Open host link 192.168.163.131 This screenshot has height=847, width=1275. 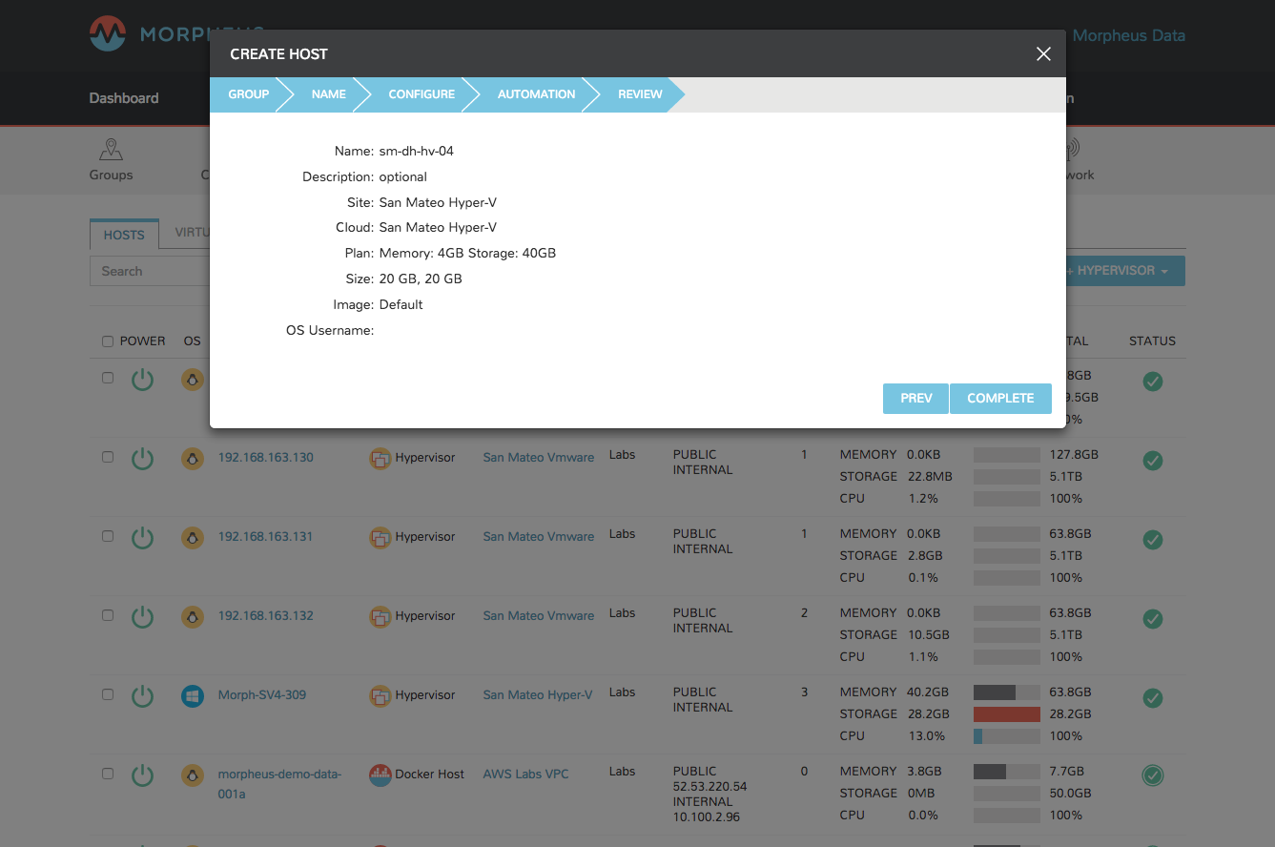[x=265, y=536]
